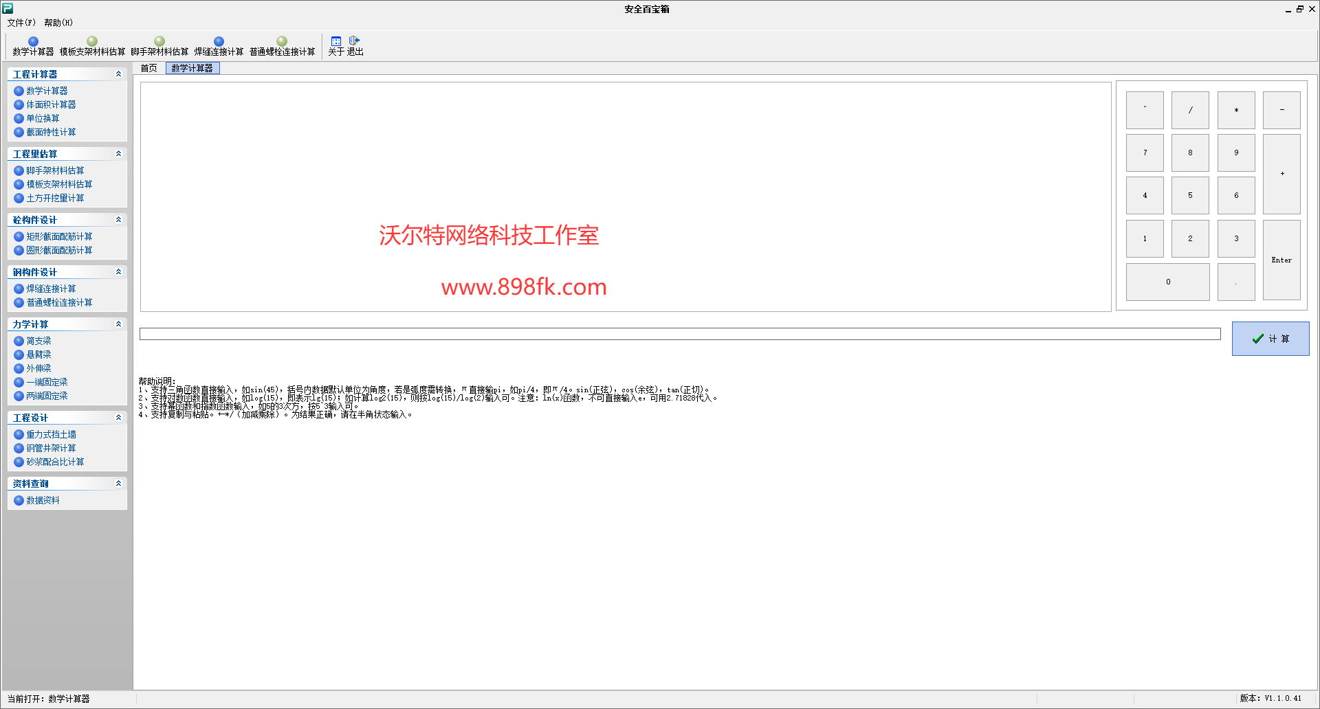Viewport: 1320px width, 709px height.
Task: Open 普通螺栓连接计算 in toolbar
Action: (x=282, y=46)
